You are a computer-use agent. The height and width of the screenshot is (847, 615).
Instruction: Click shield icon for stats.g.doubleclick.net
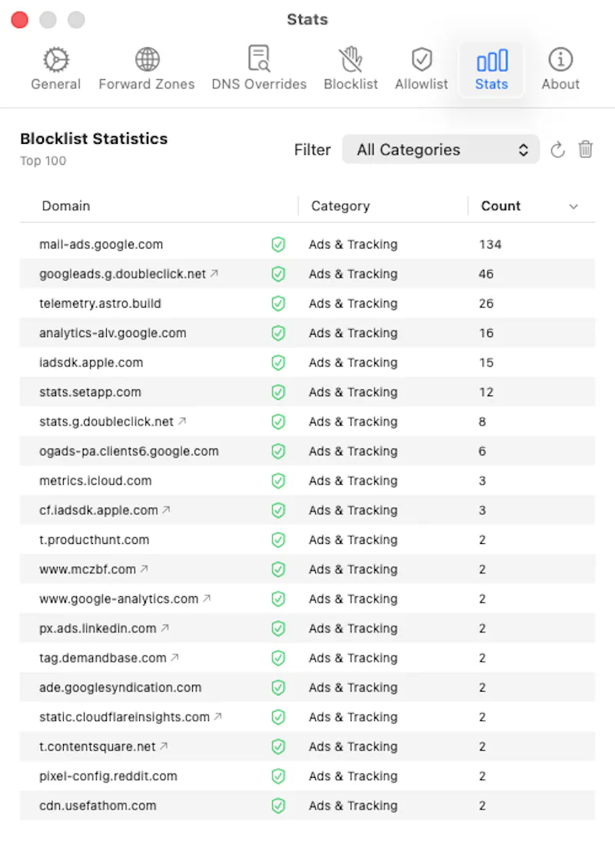tap(278, 422)
